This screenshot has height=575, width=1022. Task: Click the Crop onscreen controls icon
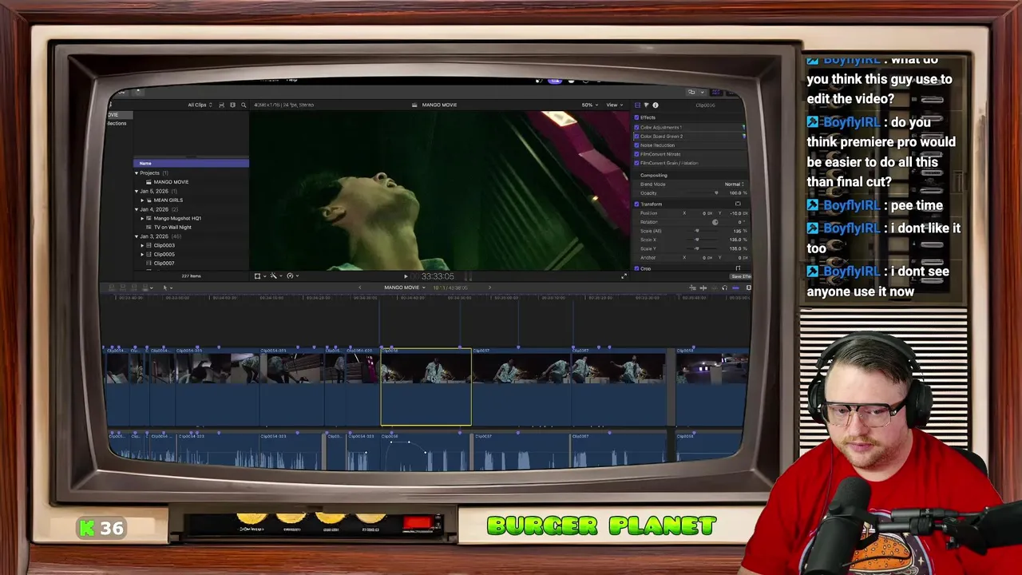[x=738, y=268]
